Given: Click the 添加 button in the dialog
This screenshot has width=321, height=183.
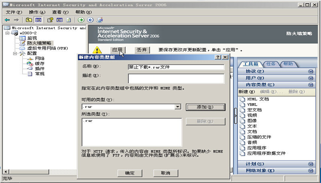Looking at the screenshot, I should click(x=205, y=107).
